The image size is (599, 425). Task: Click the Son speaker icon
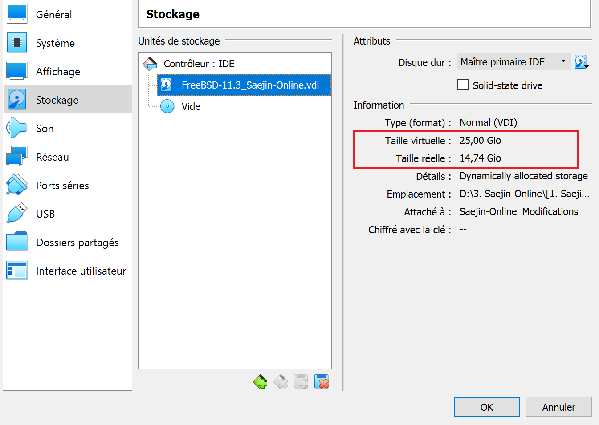[17, 128]
